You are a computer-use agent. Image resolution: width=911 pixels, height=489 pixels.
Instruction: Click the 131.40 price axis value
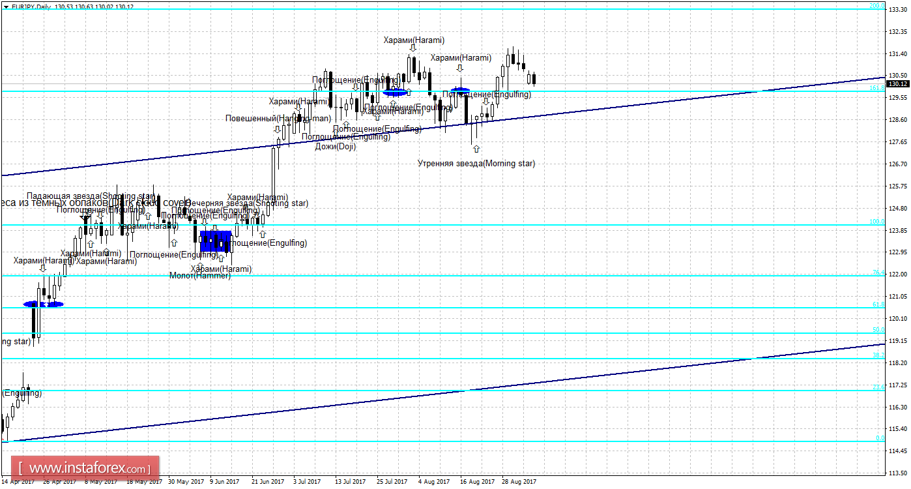click(x=898, y=53)
